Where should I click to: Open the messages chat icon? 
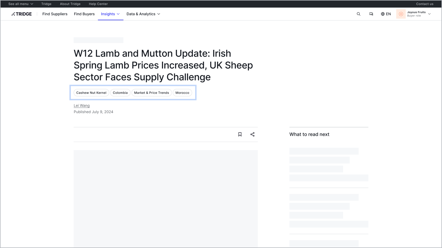[371, 14]
